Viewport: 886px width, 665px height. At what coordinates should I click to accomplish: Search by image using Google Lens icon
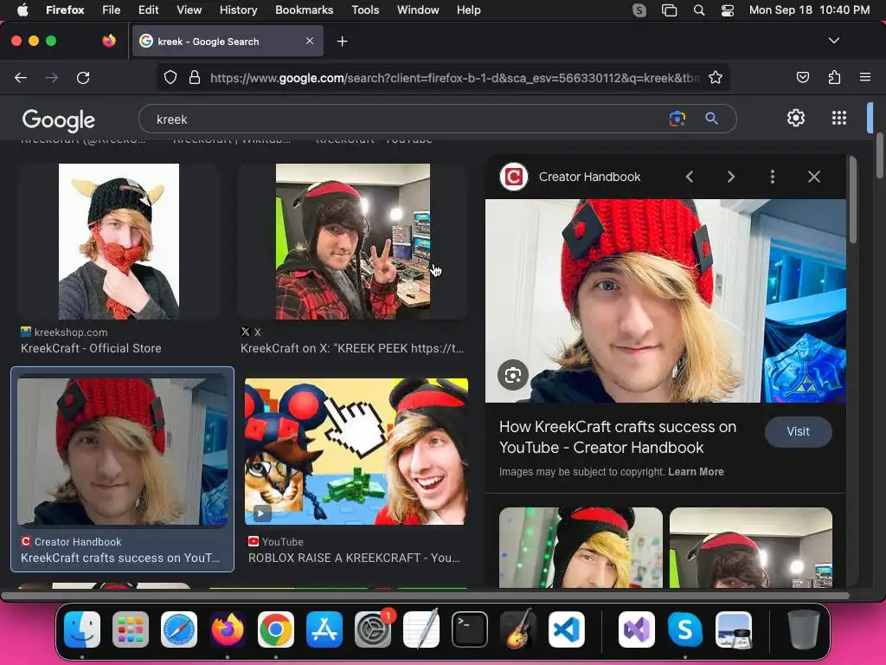(x=677, y=119)
